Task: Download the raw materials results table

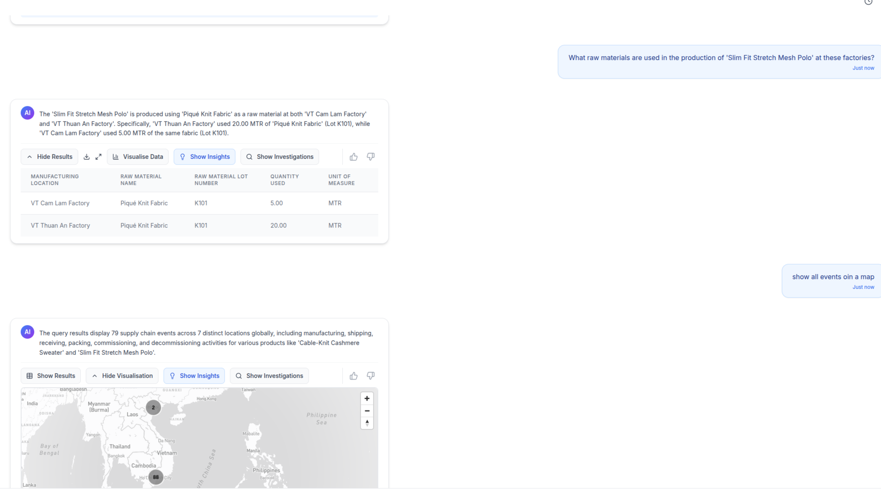Action: tap(86, 156)
